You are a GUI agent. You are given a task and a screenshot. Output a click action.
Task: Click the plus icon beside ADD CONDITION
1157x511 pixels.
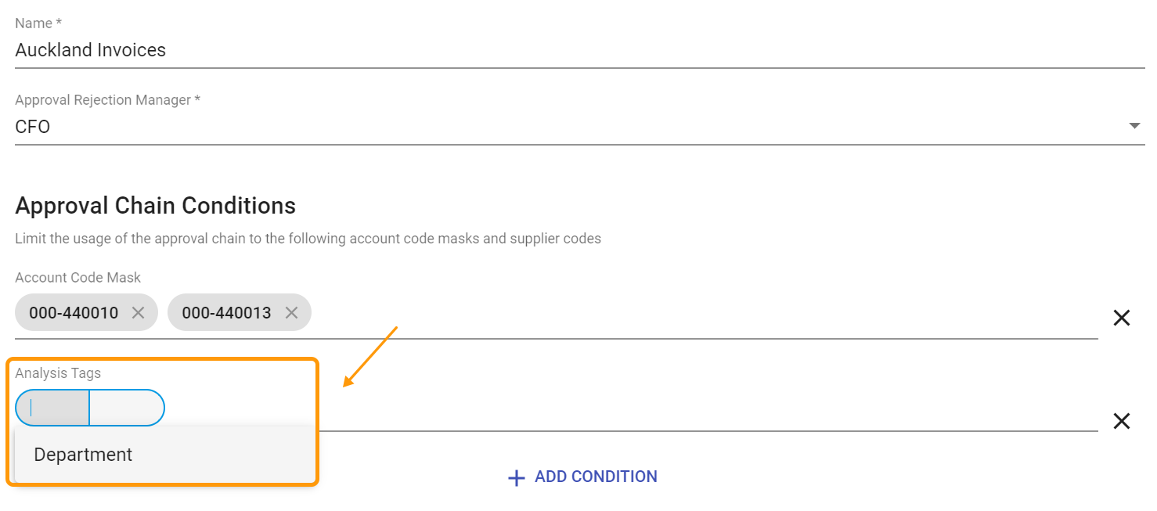[x=517, y=477]
